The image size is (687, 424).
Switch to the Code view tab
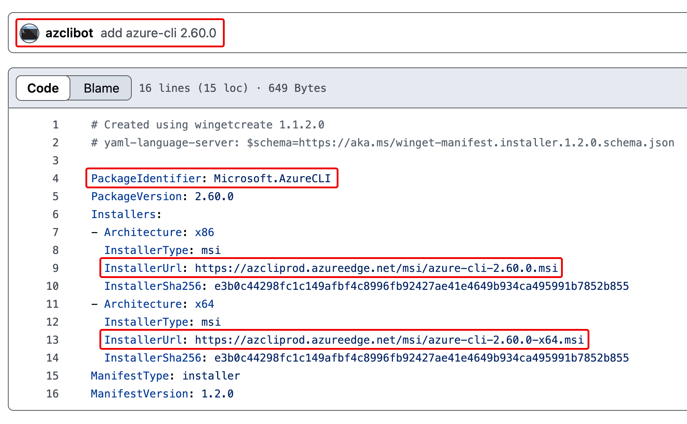click(43, 88)
